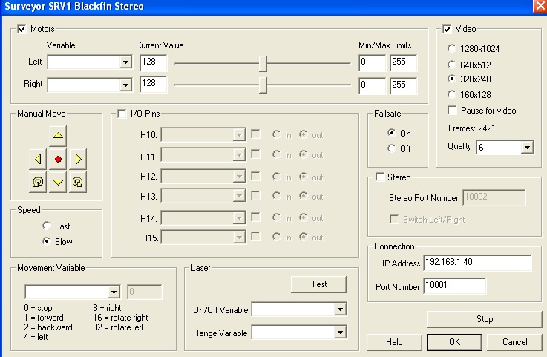This screenshot has width=547, height=357.
Task: Select the 640x512 video resolution
Action: click(452, 63)
